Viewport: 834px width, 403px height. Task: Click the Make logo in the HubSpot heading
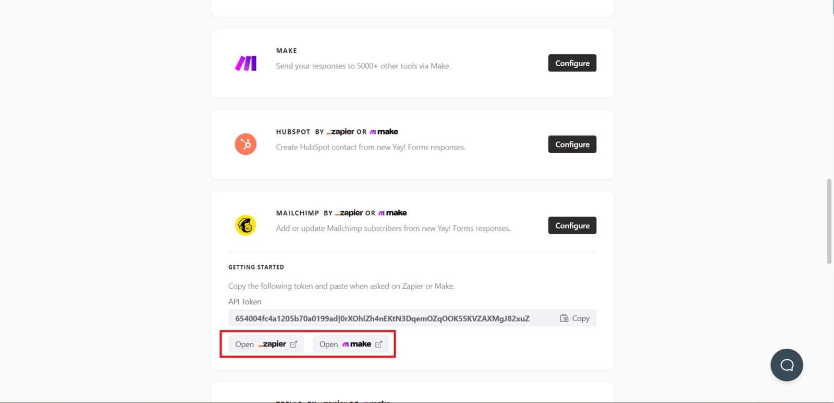click(x=384, y=131)
